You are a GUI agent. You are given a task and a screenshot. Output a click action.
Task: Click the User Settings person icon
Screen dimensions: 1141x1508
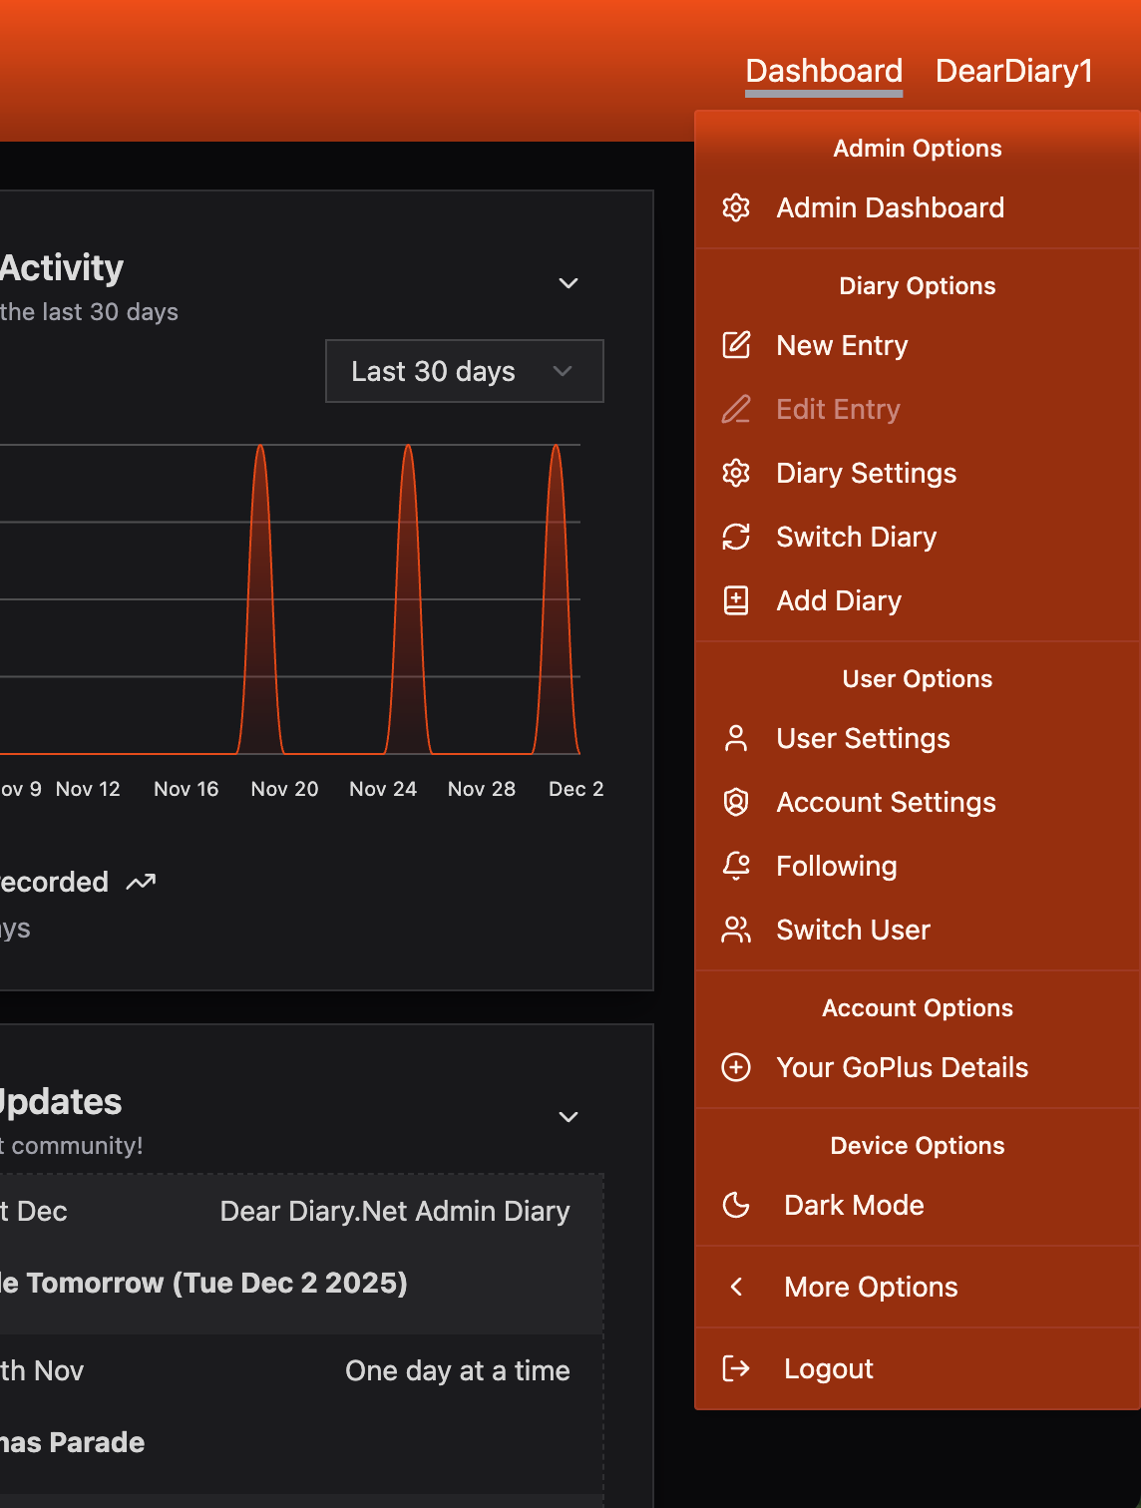coord(736,738)
